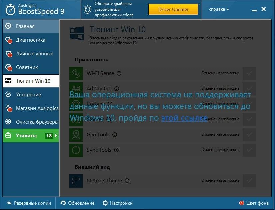Open the Главная section in the sidebar
Viewport: 275px width, 210px height.
click(31, 26)
